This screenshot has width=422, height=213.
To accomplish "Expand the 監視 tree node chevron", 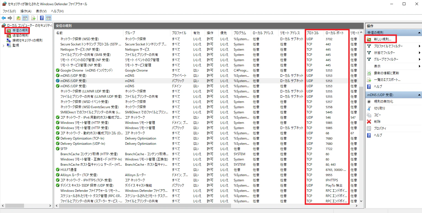I will point(4,45).
